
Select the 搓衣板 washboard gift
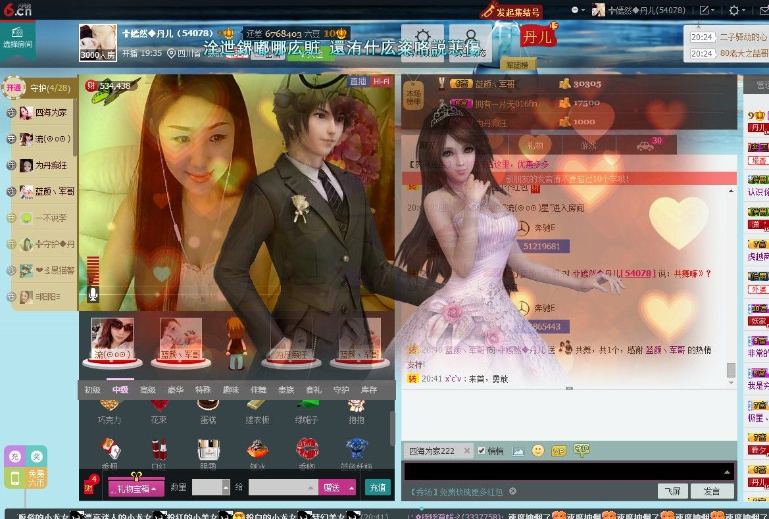(x=257, y=413)
